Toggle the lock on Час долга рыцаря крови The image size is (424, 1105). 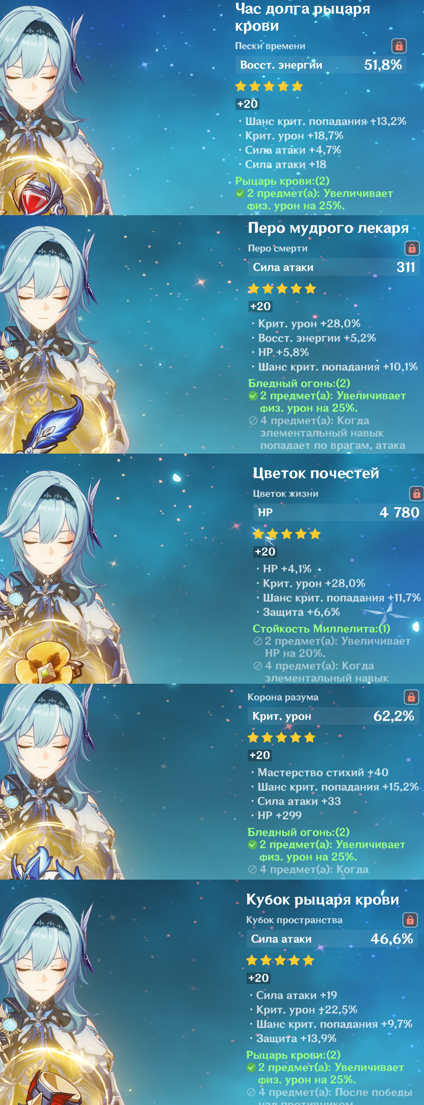pyautogui.click(x=399, y=46)
